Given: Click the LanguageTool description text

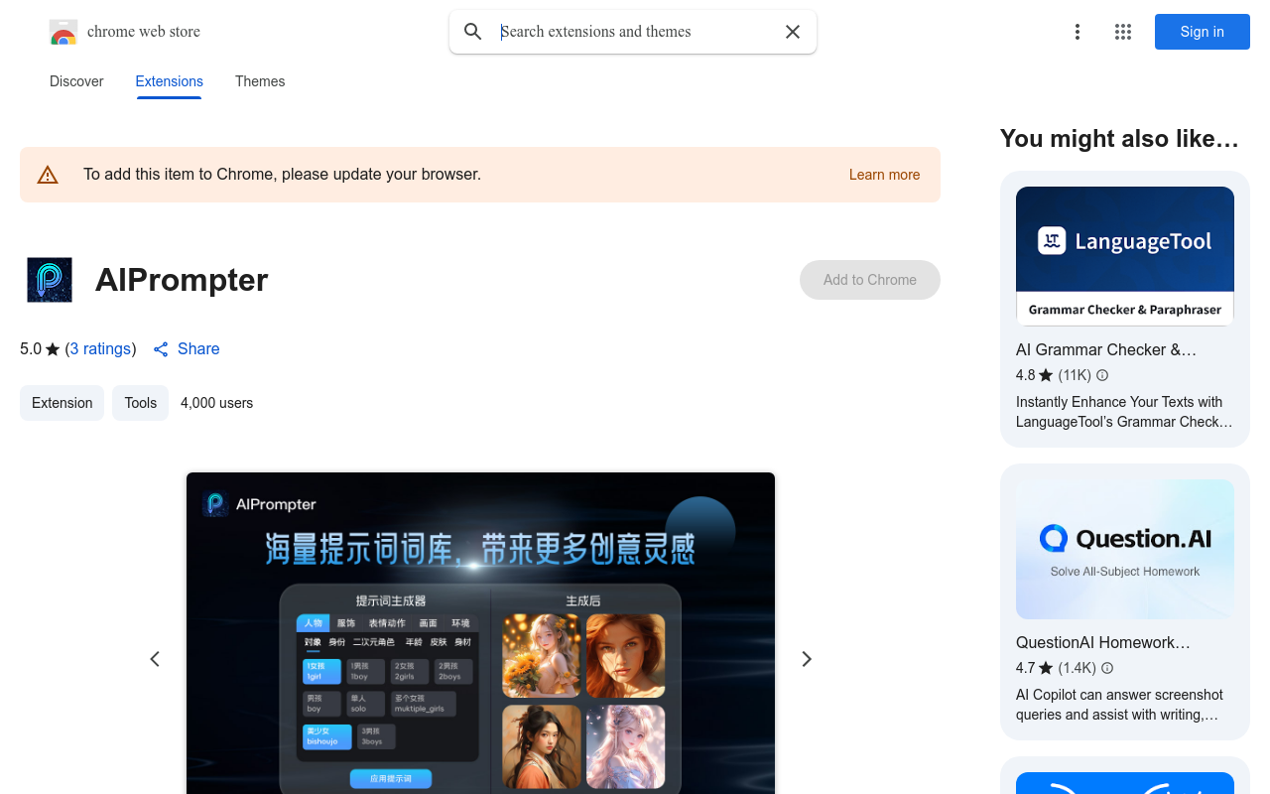Looking at the screenshot, I should pyautogui.click(x=1124, y=412).
